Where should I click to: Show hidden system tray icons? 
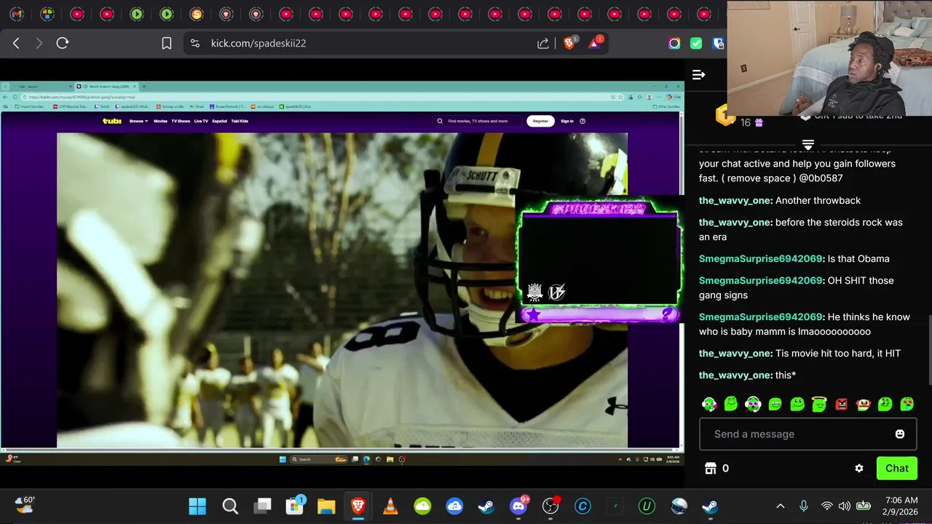click(780, 506)
